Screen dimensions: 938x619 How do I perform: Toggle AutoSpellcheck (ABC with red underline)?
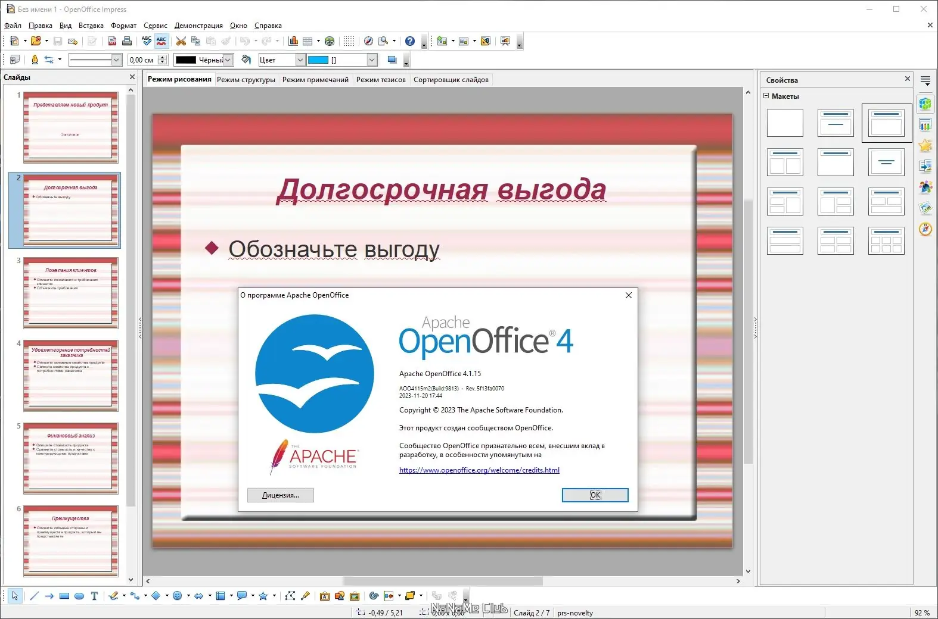coord(161,41)
